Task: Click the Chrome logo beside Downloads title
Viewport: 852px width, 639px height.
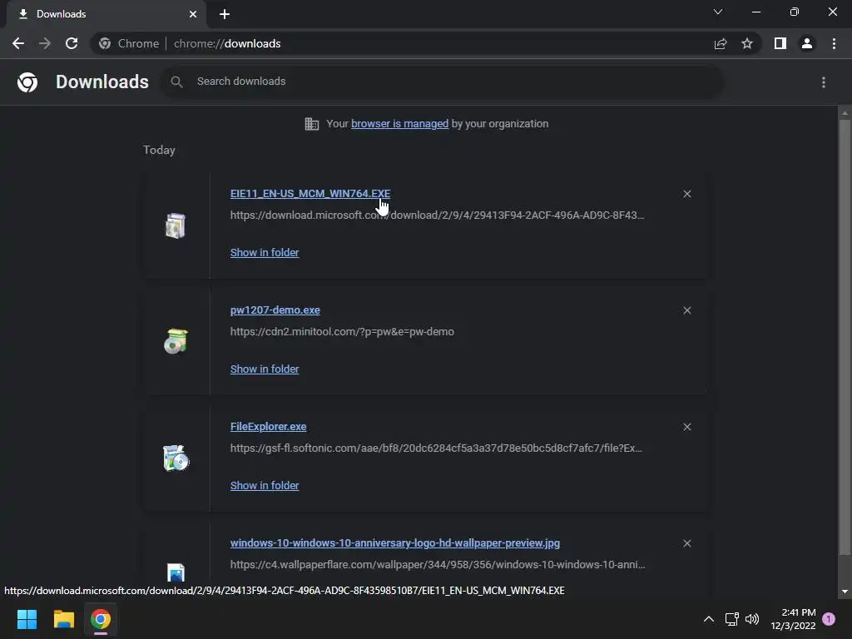Action: point(27,82)
